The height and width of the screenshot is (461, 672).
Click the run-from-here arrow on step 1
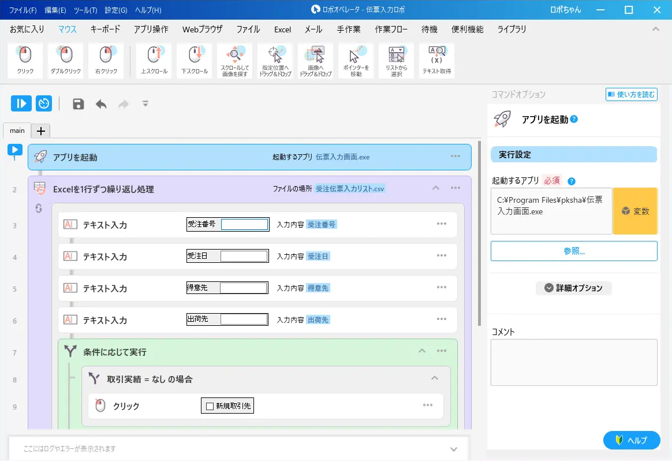(x=14, y=149)
